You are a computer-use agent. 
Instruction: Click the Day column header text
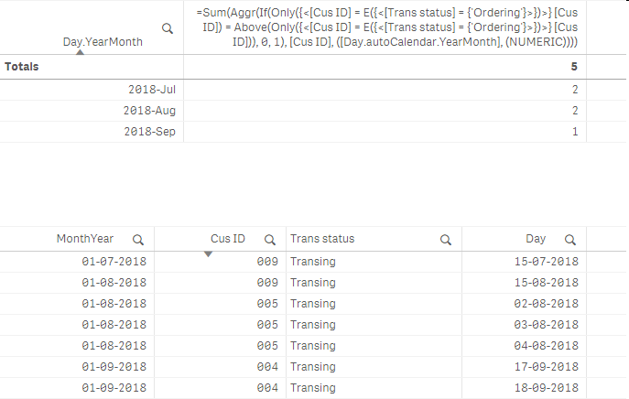[x=536, y=239]
